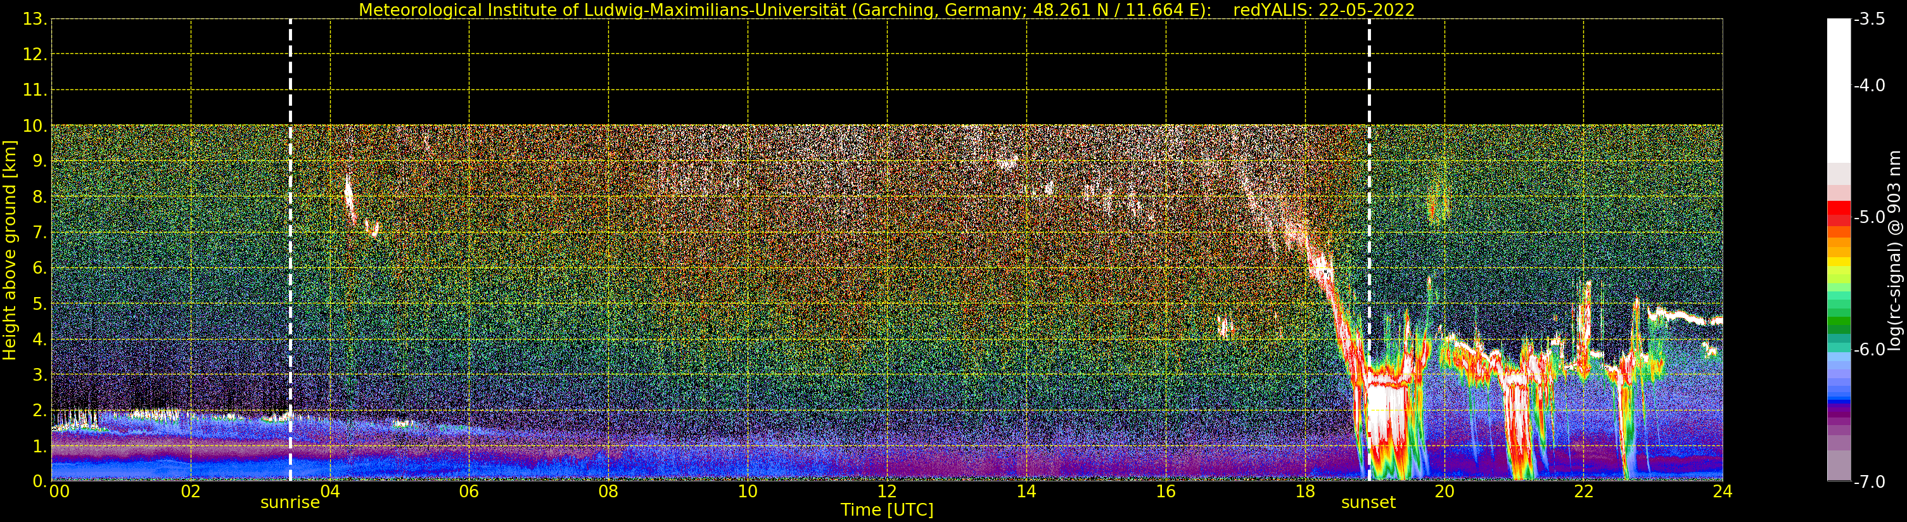Click the faint high cloud near 8 km at 20 UTC
The image size is (1907, 522).
(1437, 201)
